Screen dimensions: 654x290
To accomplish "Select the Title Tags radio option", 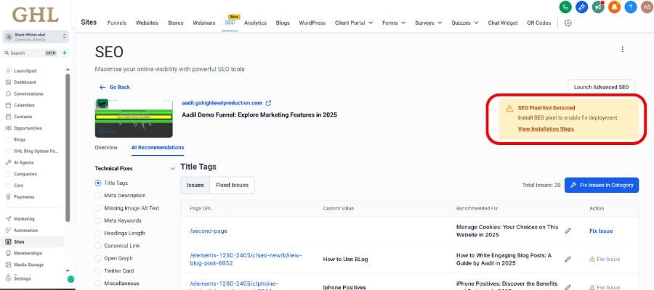I will point(98,183).
